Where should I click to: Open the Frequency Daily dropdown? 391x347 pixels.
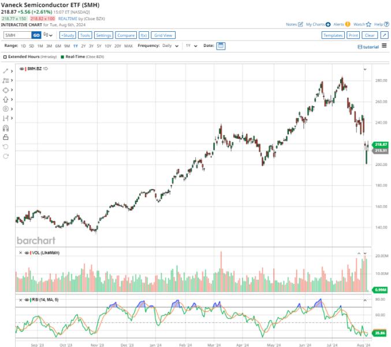[x=170, y=46]
